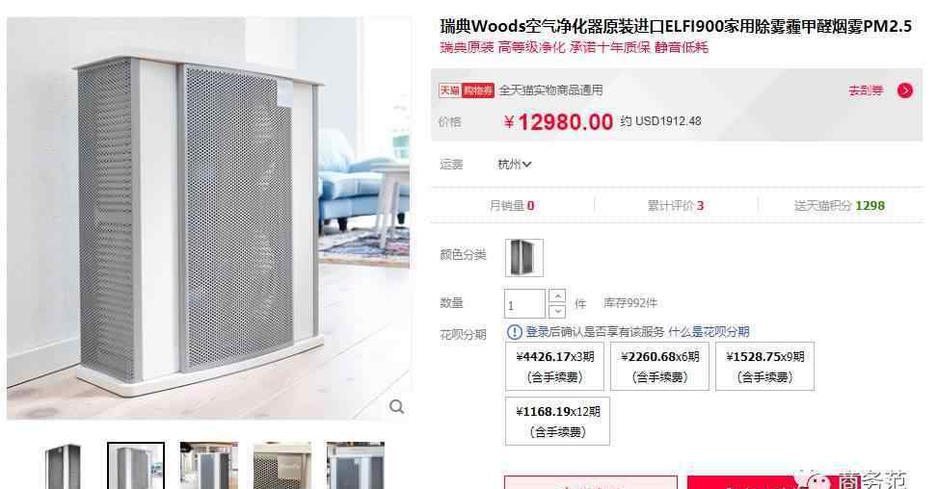Click the magnifier zoom icon on product image
This screenshot has height=489, width=937.
pyautogui.click(x=396, y=406)
